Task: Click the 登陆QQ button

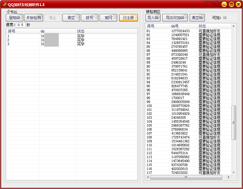Action: point(14,18)
